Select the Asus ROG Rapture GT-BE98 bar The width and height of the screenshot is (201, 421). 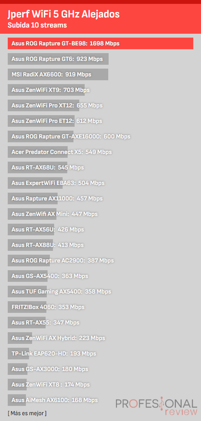pos(100,43)
